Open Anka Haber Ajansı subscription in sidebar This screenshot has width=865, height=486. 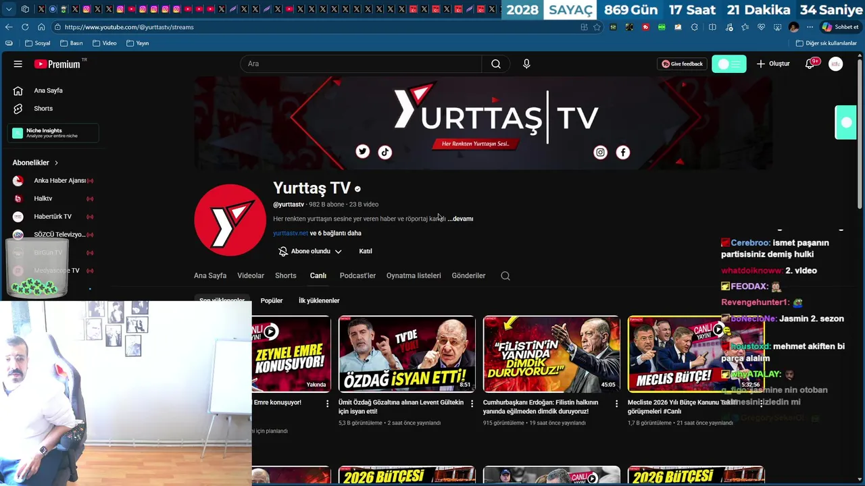(53, 181)
